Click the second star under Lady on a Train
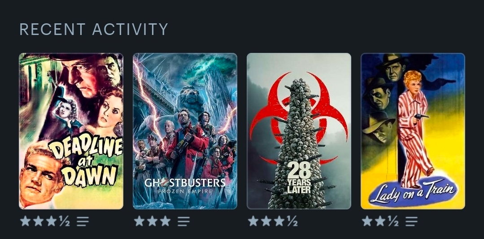The width and height of the screenshot is (484, 239). click(380, 221)
